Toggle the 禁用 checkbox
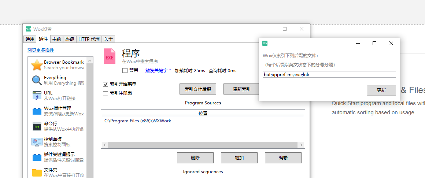Screen dimensions: 425x178 [125, 70]
